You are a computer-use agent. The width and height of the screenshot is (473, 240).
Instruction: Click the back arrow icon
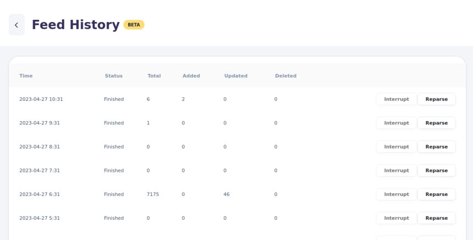16,25
